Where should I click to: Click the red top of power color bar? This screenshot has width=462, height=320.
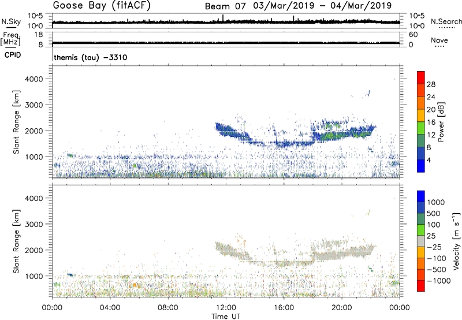coord(421,77)
